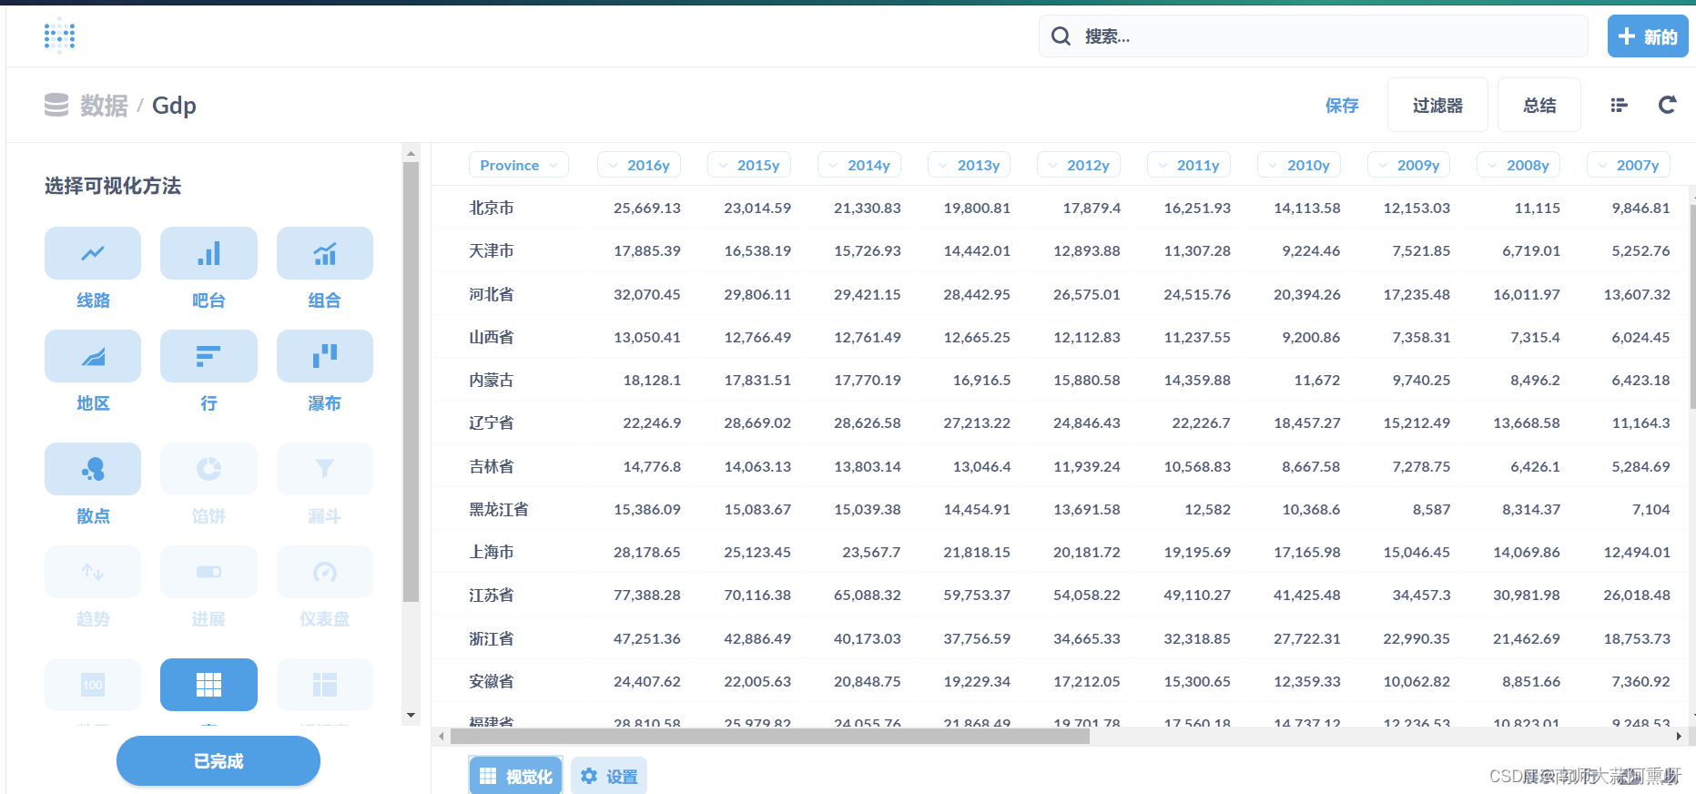
Task: Open the 2012y column header menu
Action: (x=1079, y=165)
